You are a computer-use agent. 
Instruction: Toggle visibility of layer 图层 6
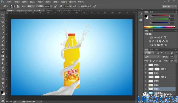146,65
